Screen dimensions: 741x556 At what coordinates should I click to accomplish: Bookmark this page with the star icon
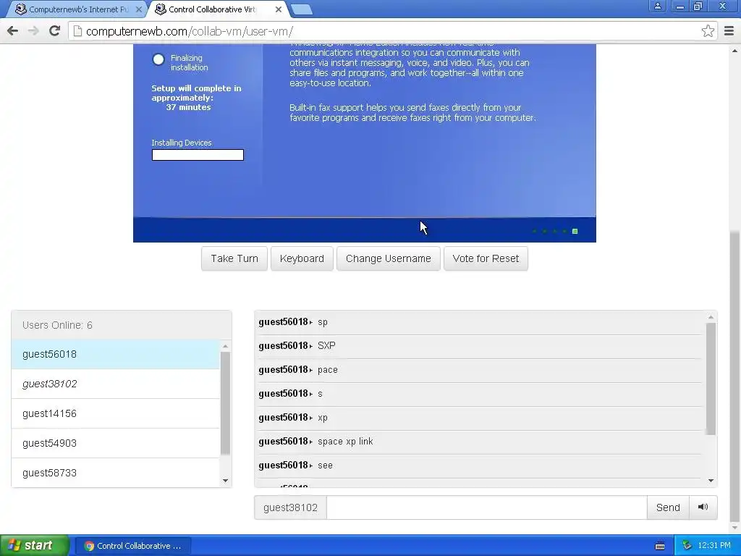pyautogui.click(x=708, y=31)
